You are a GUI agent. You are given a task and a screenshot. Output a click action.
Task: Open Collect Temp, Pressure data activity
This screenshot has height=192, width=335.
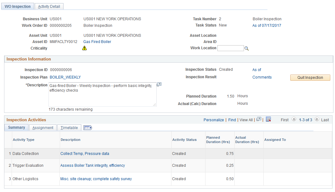coord(84,154)
